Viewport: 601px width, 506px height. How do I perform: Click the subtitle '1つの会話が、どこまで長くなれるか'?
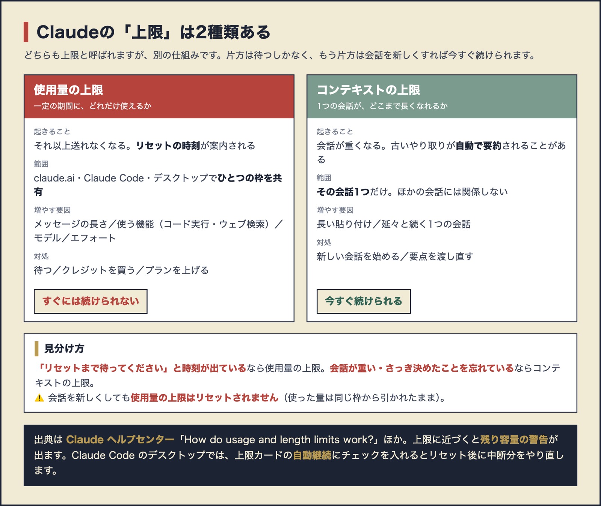tap(382, 106)
